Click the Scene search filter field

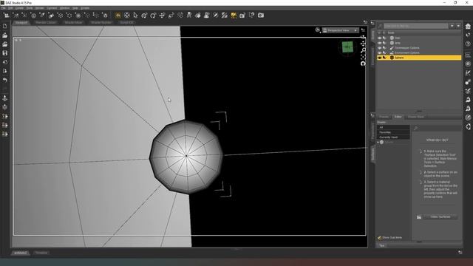[x=415, y=26]
